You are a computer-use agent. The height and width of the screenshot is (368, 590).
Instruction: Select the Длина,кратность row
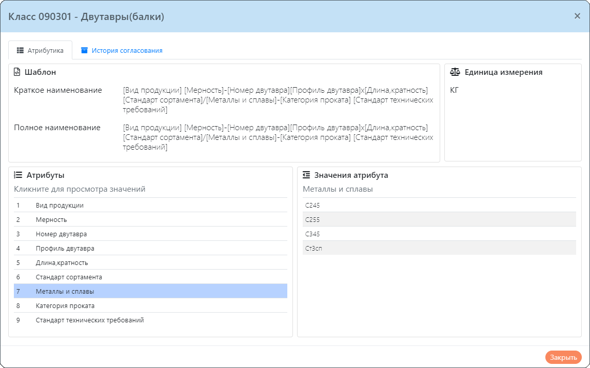point(62,263)
